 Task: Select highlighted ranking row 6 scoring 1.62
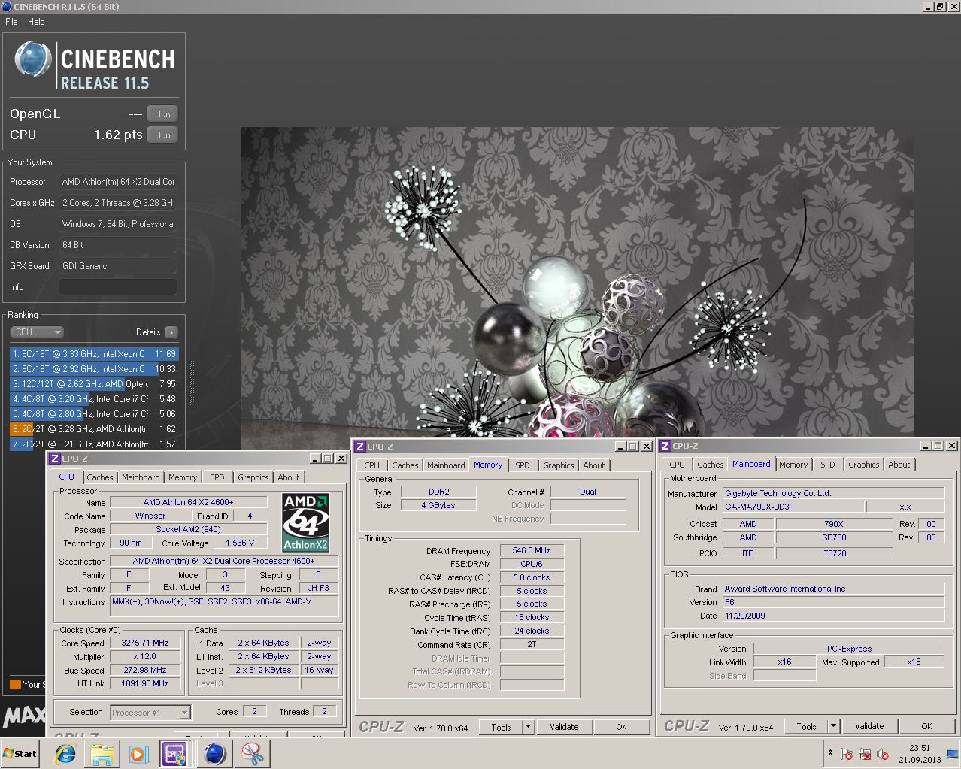click(x=94, y=429)
